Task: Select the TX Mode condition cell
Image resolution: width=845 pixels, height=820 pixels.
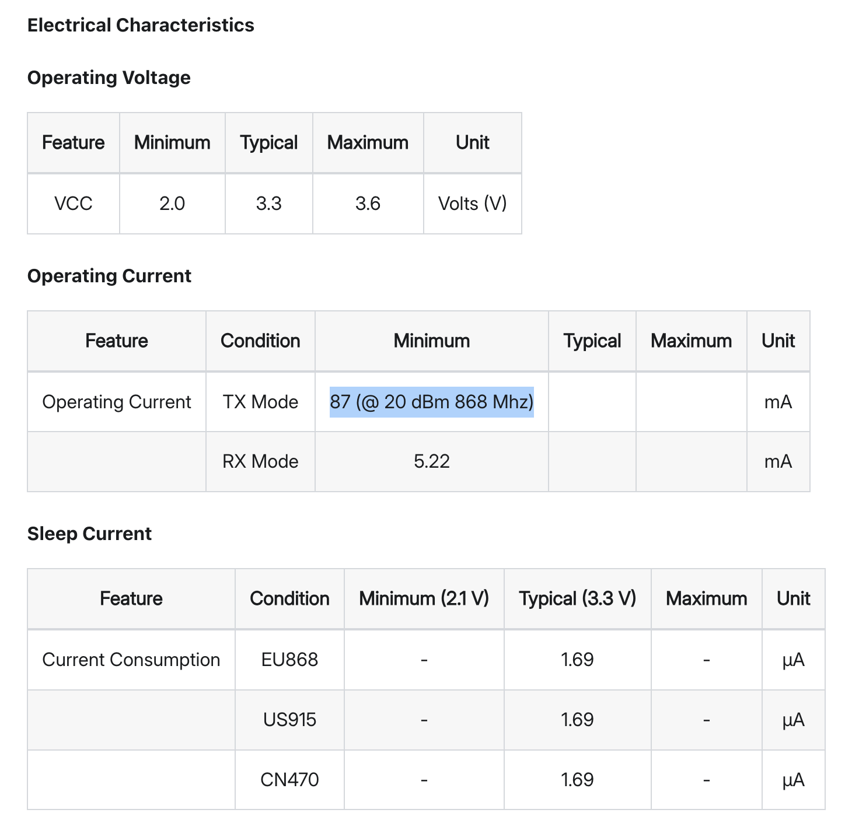Action: (x=260, y=402)
